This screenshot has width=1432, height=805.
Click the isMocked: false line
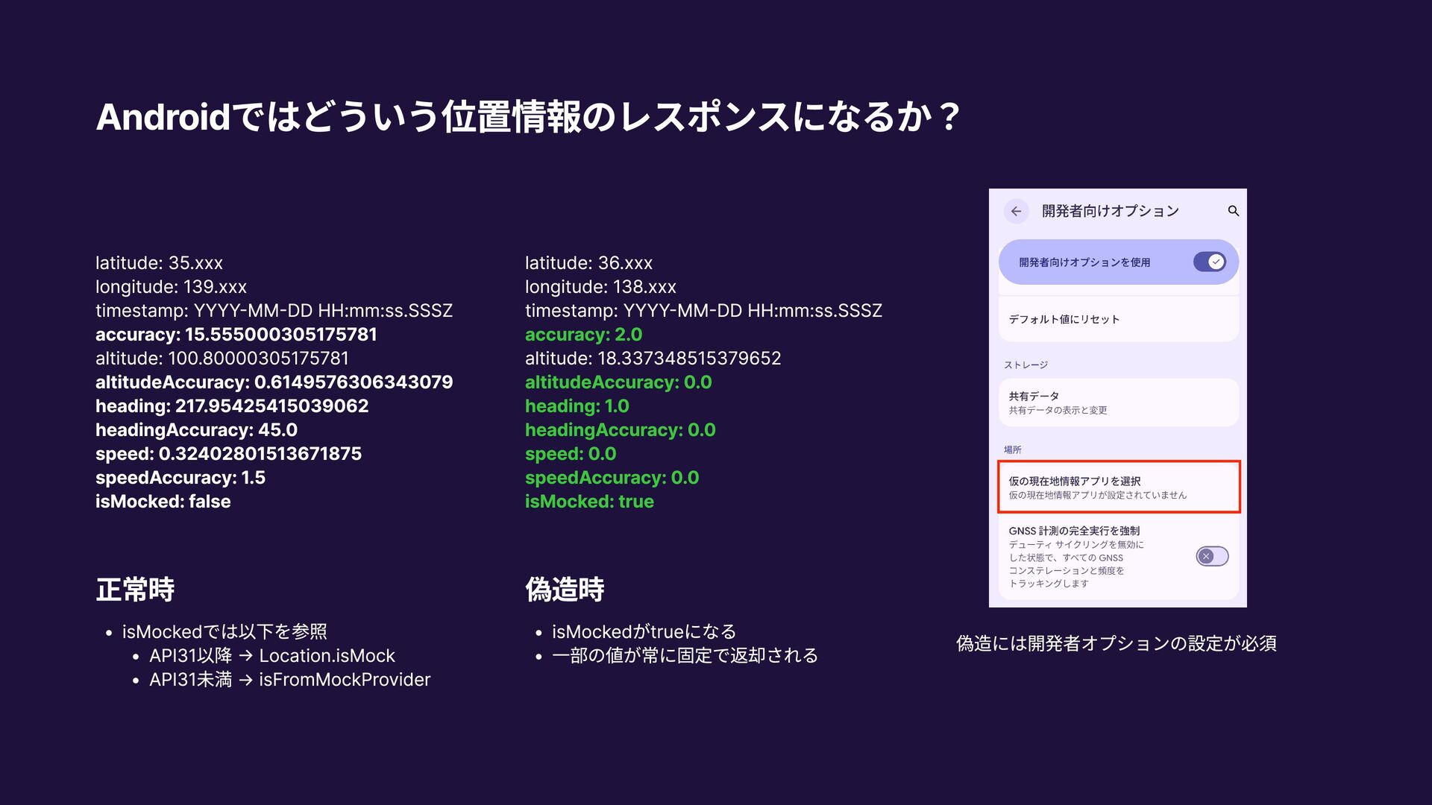163,502
